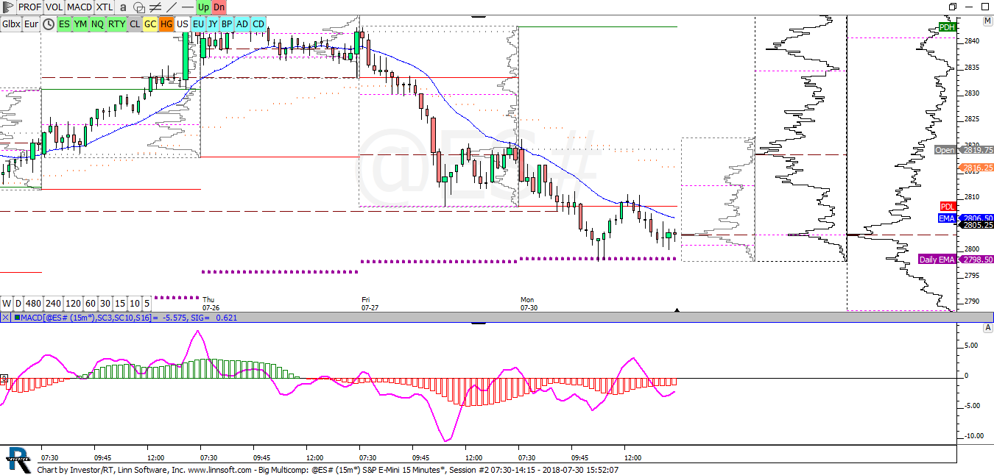Select the horizontal line tool

click(188, 7)
